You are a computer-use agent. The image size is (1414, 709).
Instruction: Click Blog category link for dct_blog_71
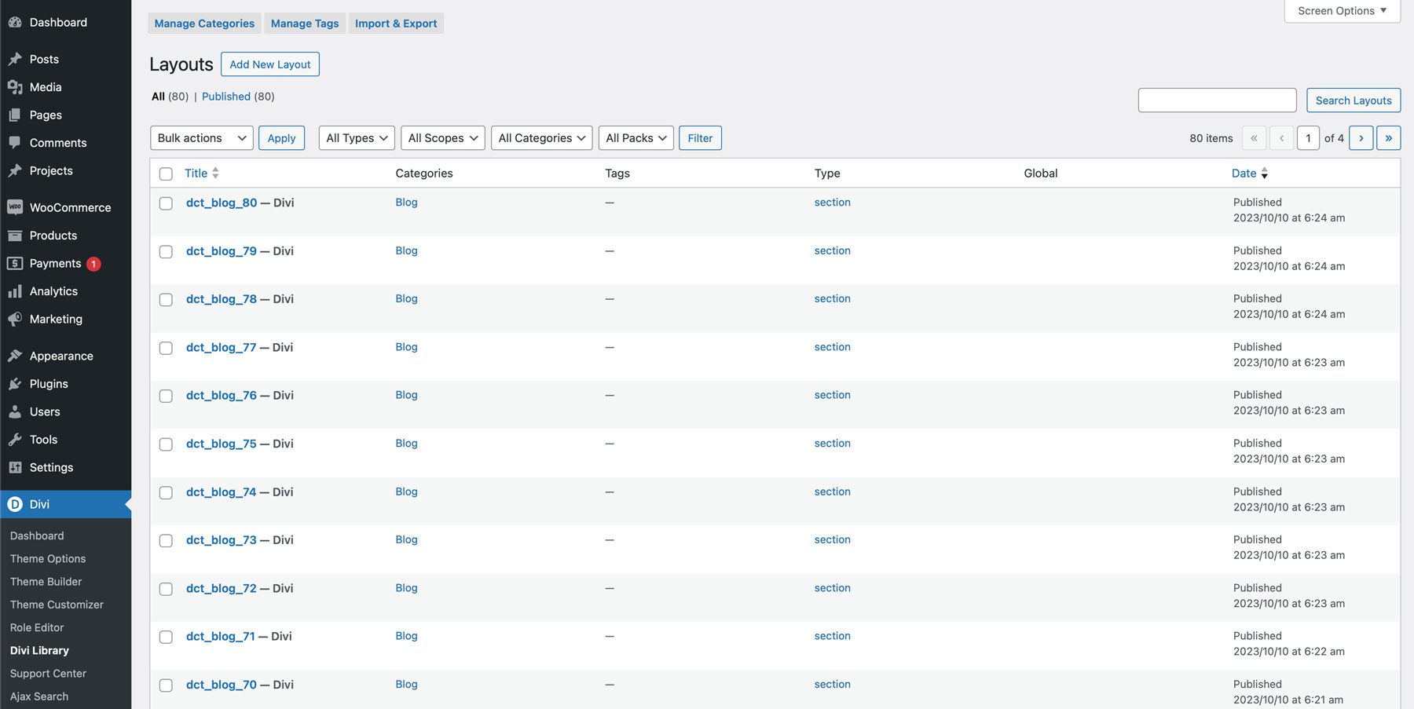[x=406, y=636]
